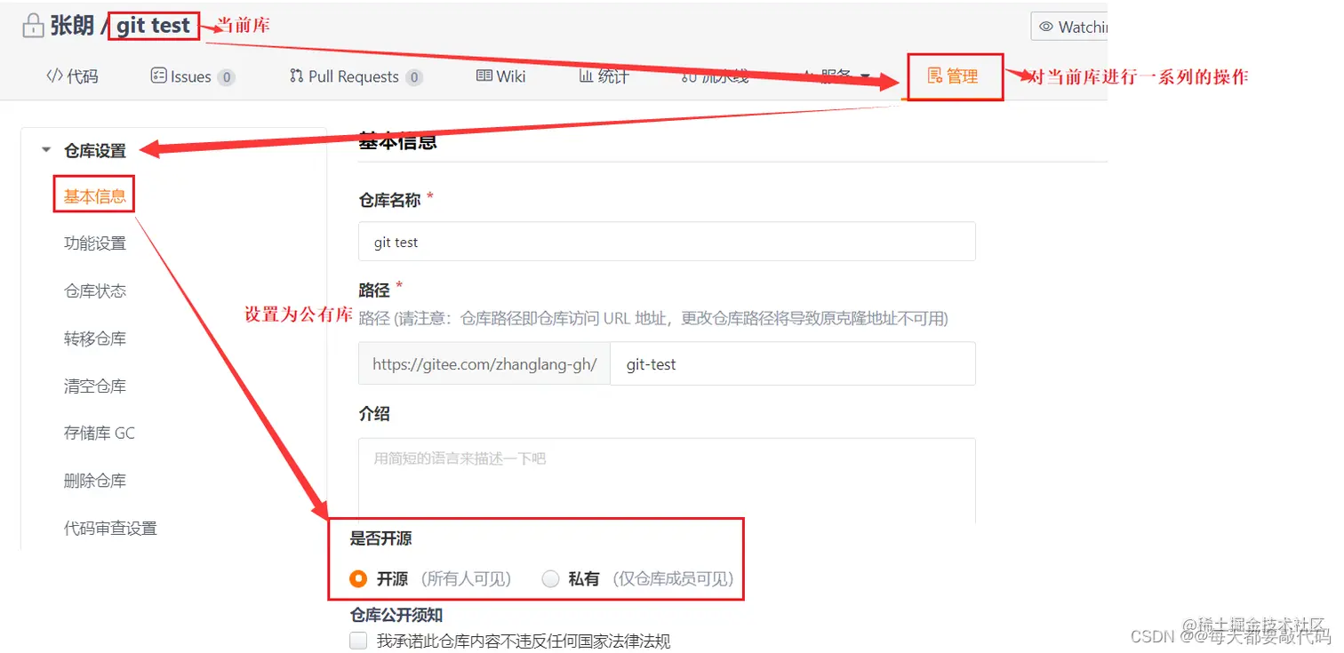
Task: Go to Pull Requests tab
Action: point(356,76)
